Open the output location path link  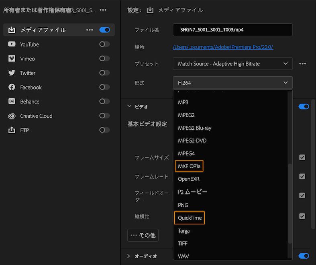(x=223, y=47)
